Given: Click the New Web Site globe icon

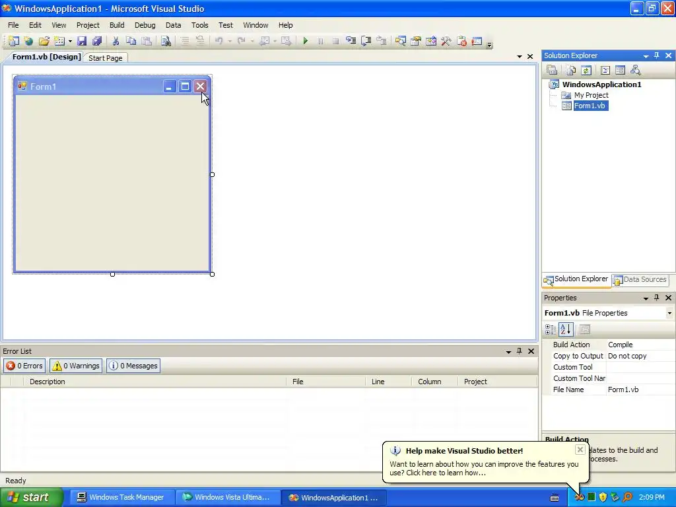Looking at the screenshot, I should coord(29,41).
